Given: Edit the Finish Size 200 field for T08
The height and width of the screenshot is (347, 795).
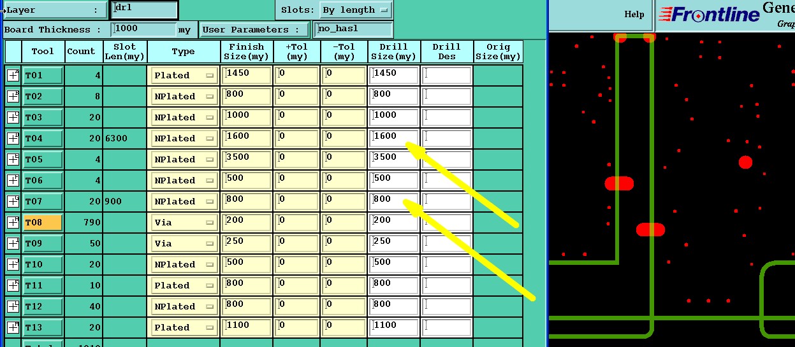Looking at the screenshot, I should tap(247, 222).
